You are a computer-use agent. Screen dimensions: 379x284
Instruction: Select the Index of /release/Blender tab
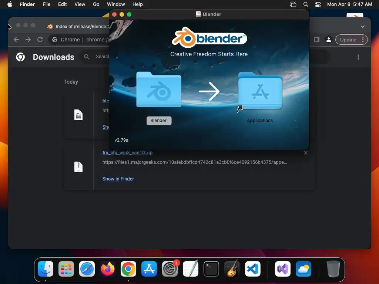click(x=78, y=26)
